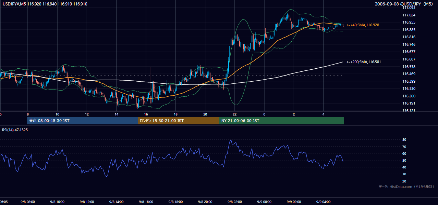Click the 2006-09-08 USD/JPY (M5) title
The image size is (438, 205).
(404, 4)
